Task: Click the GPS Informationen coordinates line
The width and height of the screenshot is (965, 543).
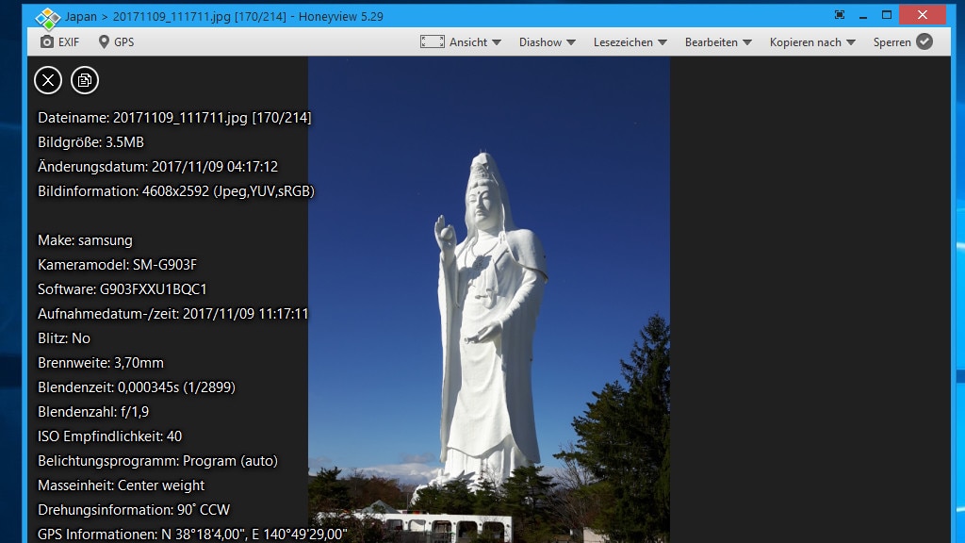Action: [x=192, y=535]
